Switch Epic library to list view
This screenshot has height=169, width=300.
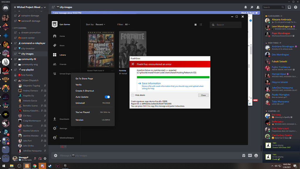(x=200, y=25)
